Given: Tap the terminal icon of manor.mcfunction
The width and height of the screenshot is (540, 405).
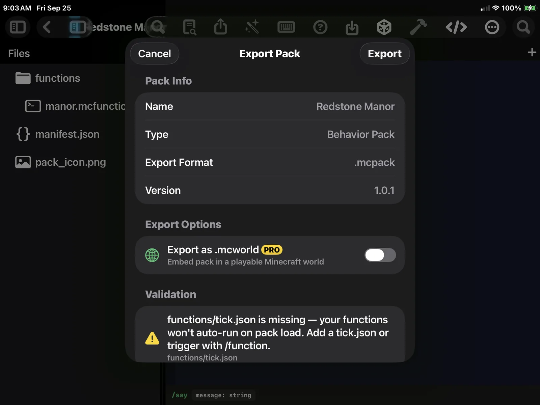Looking at the screenshot, I should coord(33,106).
